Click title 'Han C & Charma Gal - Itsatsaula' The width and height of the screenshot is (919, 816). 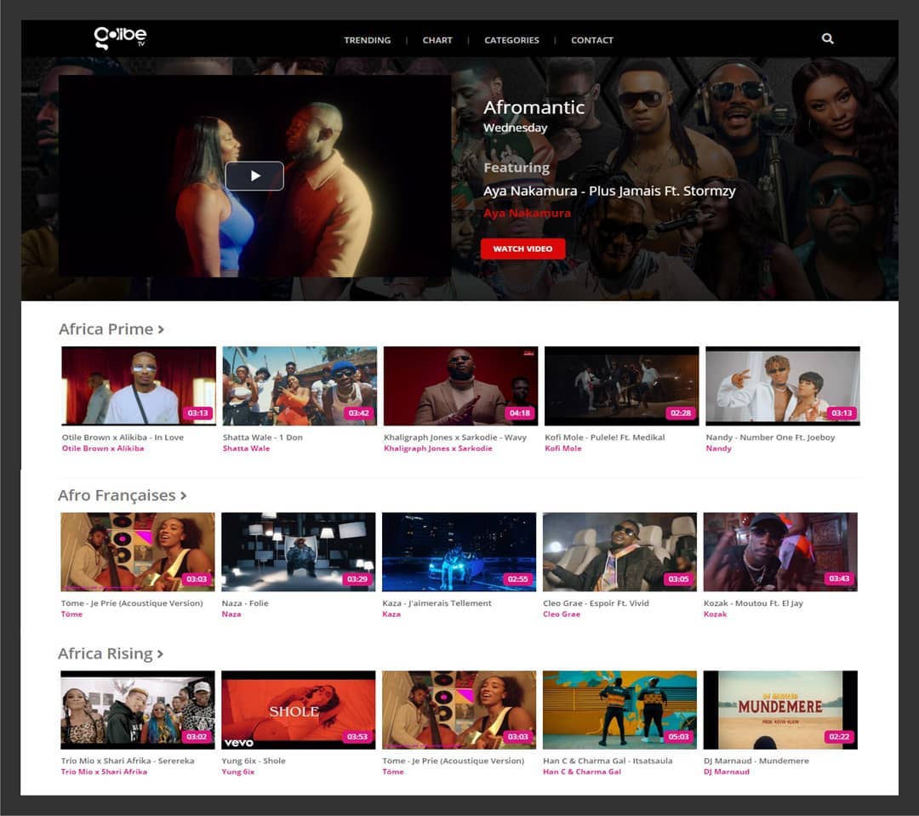point(608,761)
